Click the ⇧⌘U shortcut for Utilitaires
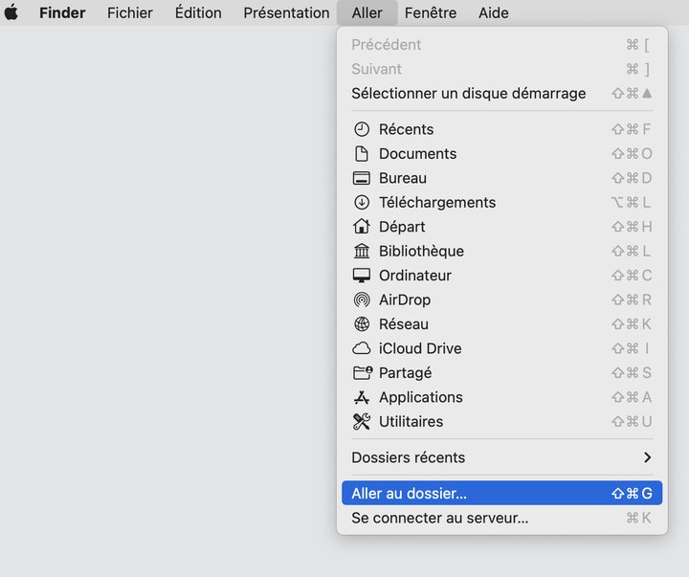The height and width of the screenshot is (577, 689). click(632, 421)
